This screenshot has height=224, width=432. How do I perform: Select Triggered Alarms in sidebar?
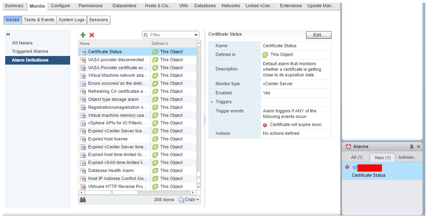click(x=30, y=51)
